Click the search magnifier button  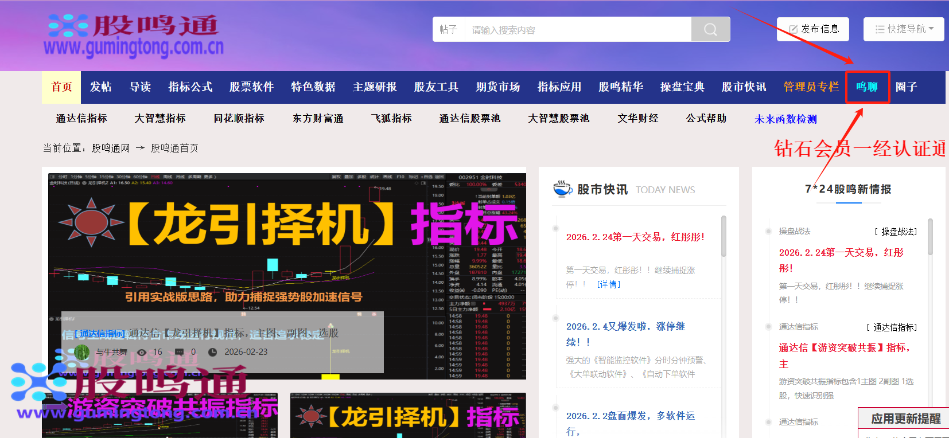tap(710, 29)
